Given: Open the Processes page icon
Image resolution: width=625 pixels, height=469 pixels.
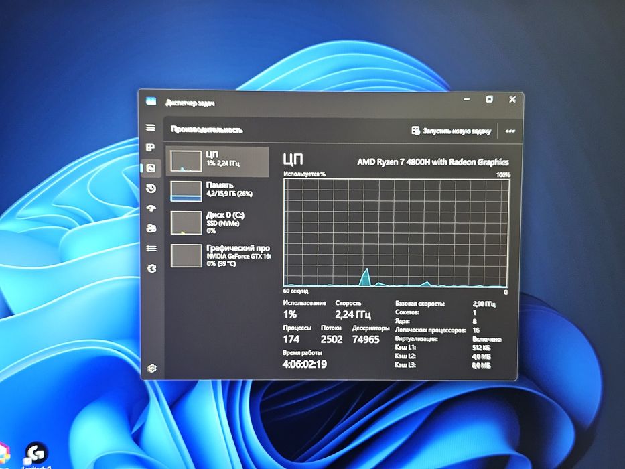Looking at the screenshot, I should tap(150, 148).
